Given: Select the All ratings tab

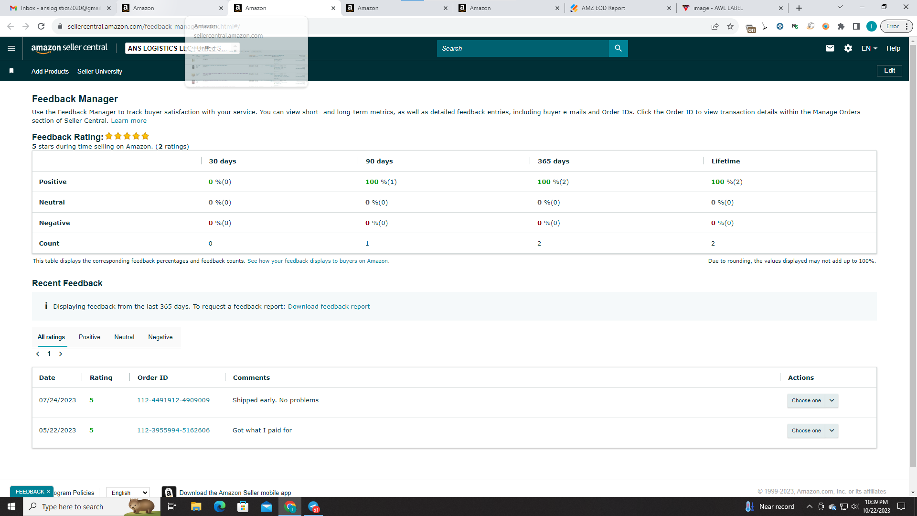Looking at the screenshot, I should (x=51, y=337).
